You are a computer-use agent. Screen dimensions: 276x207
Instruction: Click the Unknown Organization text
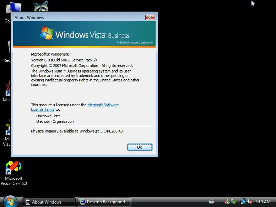55,121
